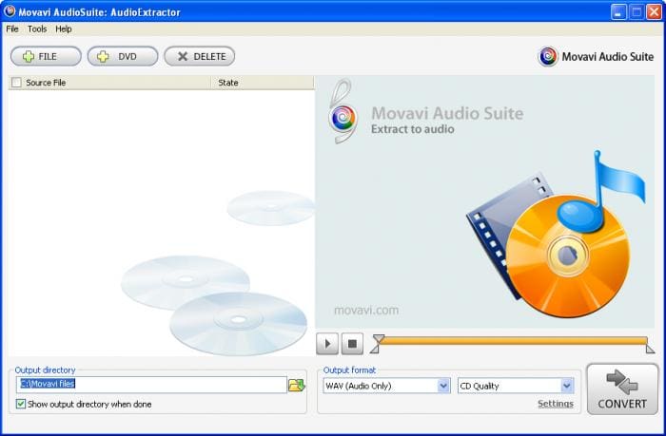
Task: Open the File menu
Action: 12,28
